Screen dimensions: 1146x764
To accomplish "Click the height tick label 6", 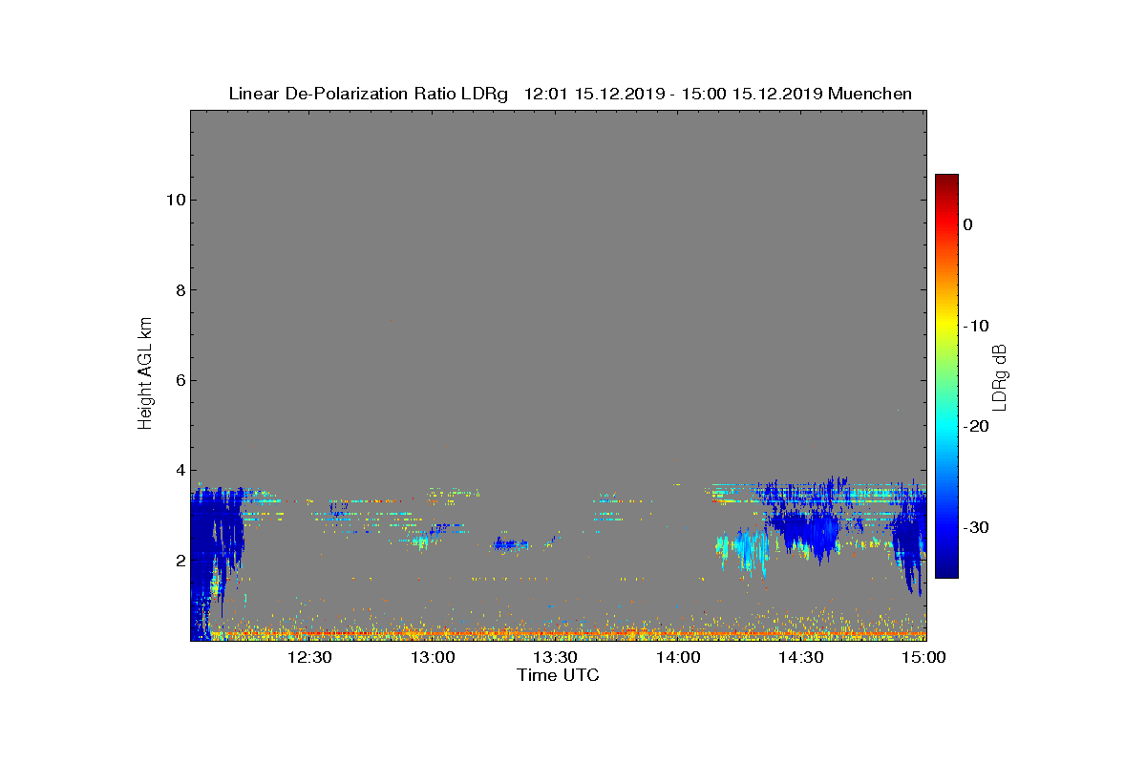I will tap(179, 380).
